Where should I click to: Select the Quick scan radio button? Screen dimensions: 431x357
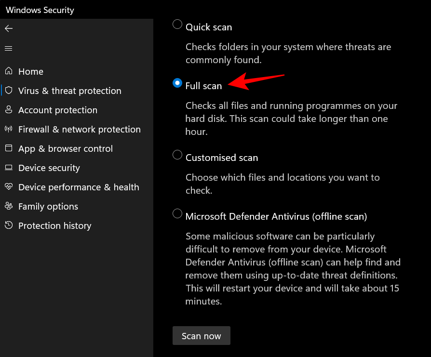[x=177, y=23]
